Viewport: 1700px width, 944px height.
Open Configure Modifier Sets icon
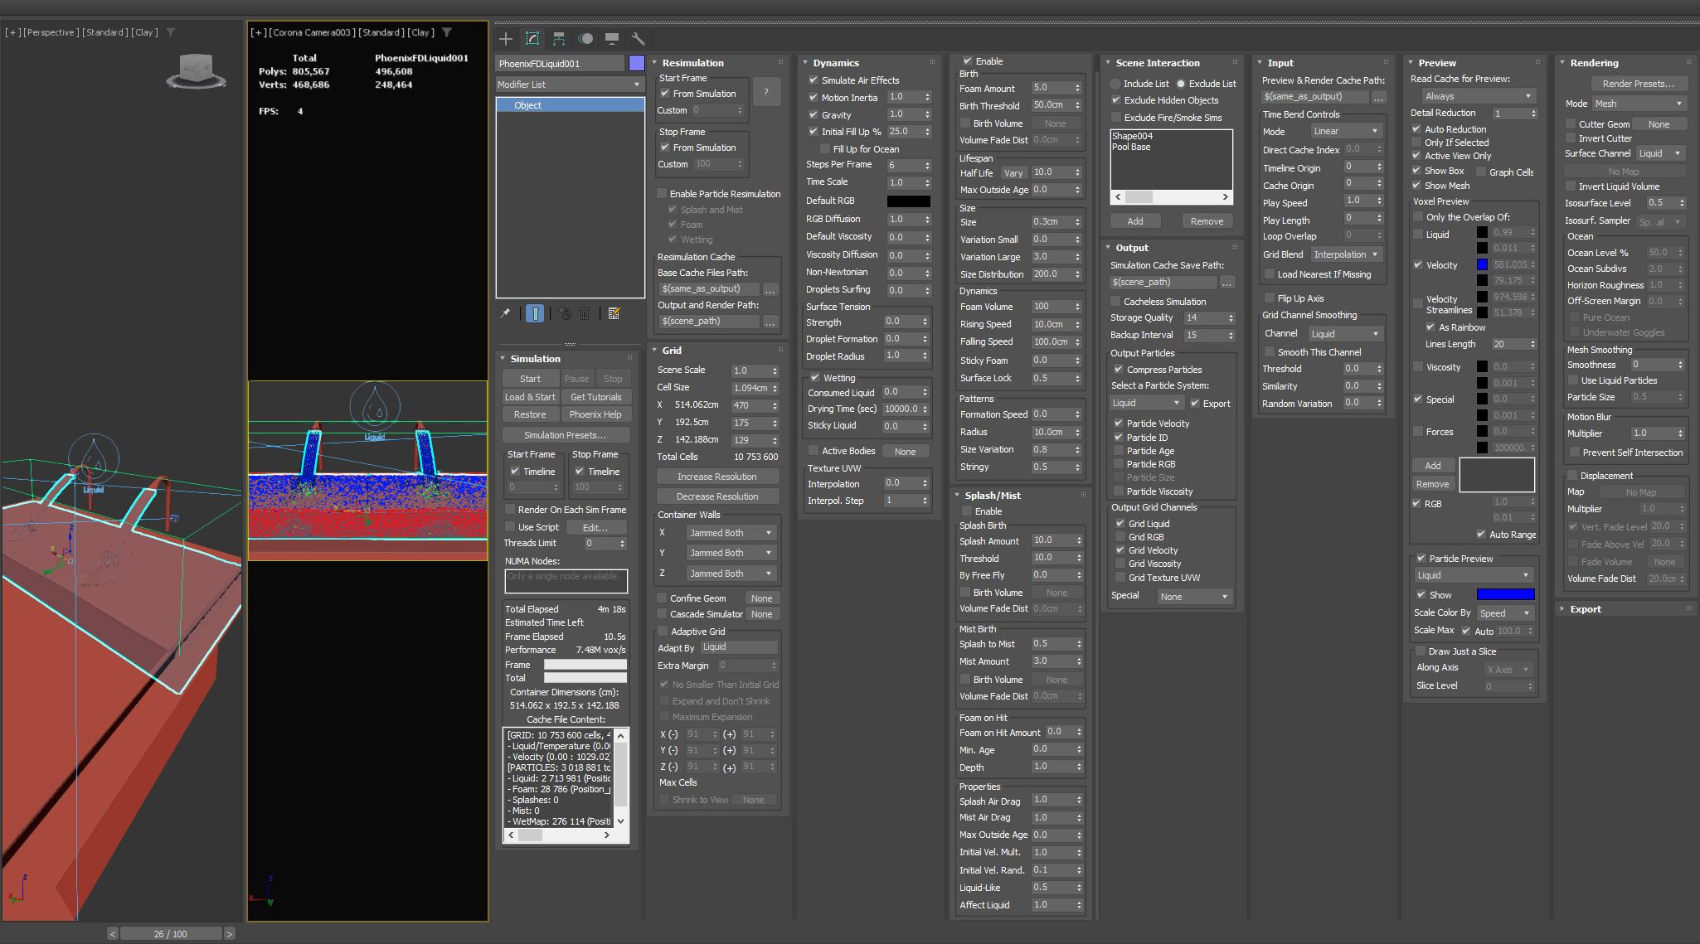(614, 313)
